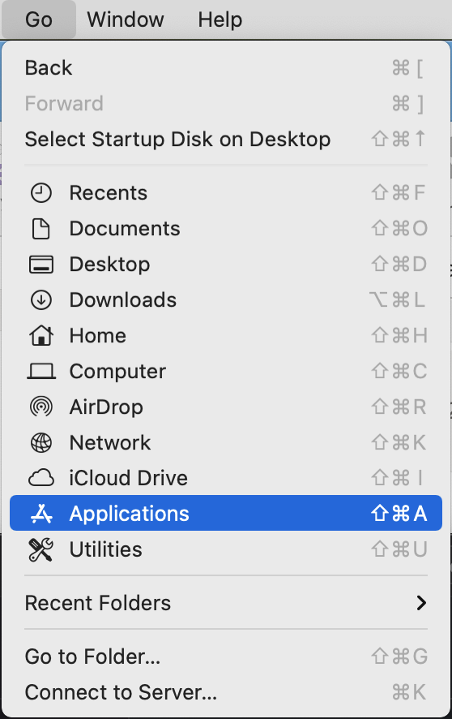Choose Go to Folder… option
The width and height of the screenshot is (452, 719).
(x=226, y=657)
